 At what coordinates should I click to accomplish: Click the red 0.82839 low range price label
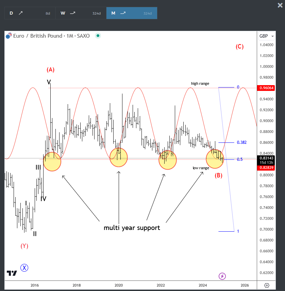[x=266, y=167]
